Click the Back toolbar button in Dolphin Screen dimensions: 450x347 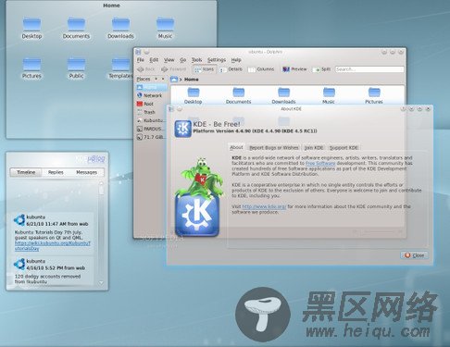click(145, 69)
